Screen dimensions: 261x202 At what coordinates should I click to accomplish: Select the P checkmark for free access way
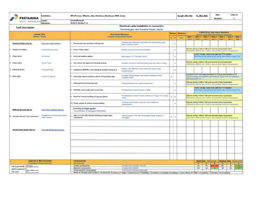[175, 44]
